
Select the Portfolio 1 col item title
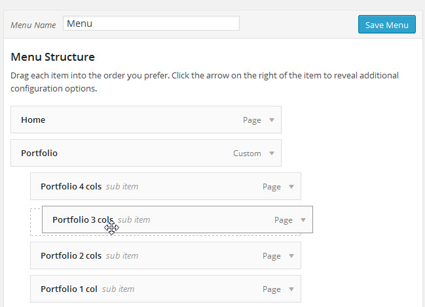69,289
